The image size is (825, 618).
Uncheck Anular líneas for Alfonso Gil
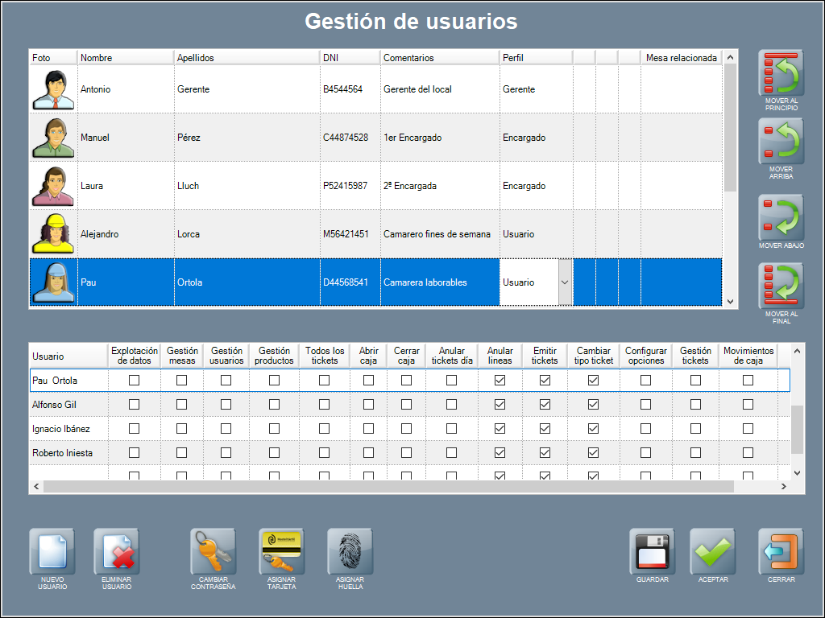(x=500, y=404)
